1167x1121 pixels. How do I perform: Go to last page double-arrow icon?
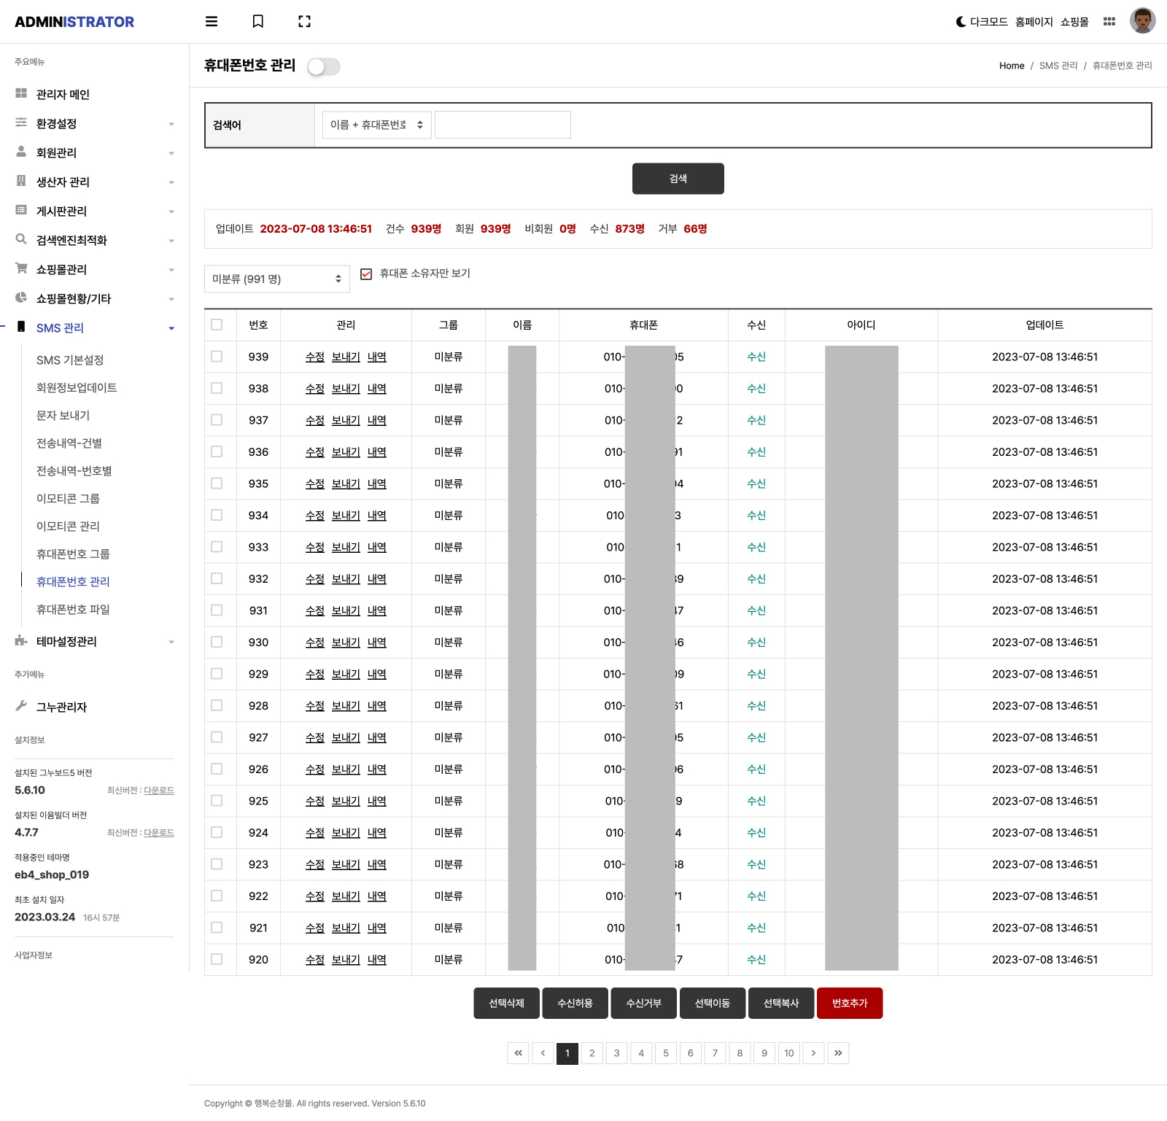click(x=838, y=1053)
